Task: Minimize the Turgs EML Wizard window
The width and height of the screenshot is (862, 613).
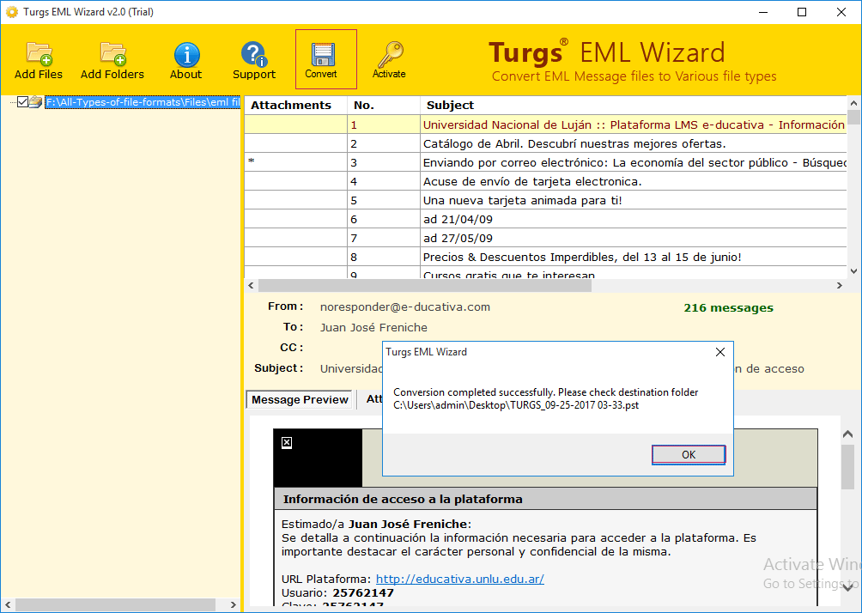Action: coord(763,12)
